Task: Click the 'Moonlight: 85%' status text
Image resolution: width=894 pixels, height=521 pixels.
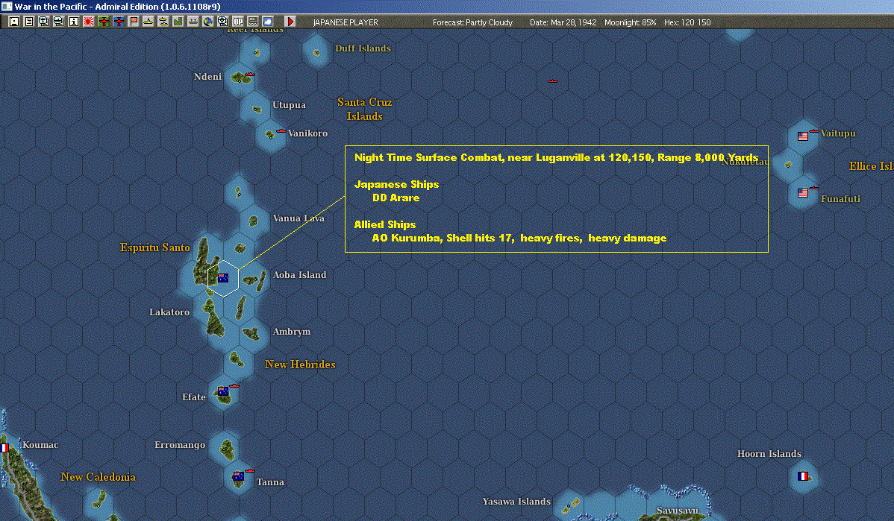Action: (x=630, y=22)
